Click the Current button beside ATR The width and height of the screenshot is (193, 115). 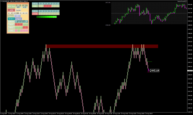coord(18,10)
